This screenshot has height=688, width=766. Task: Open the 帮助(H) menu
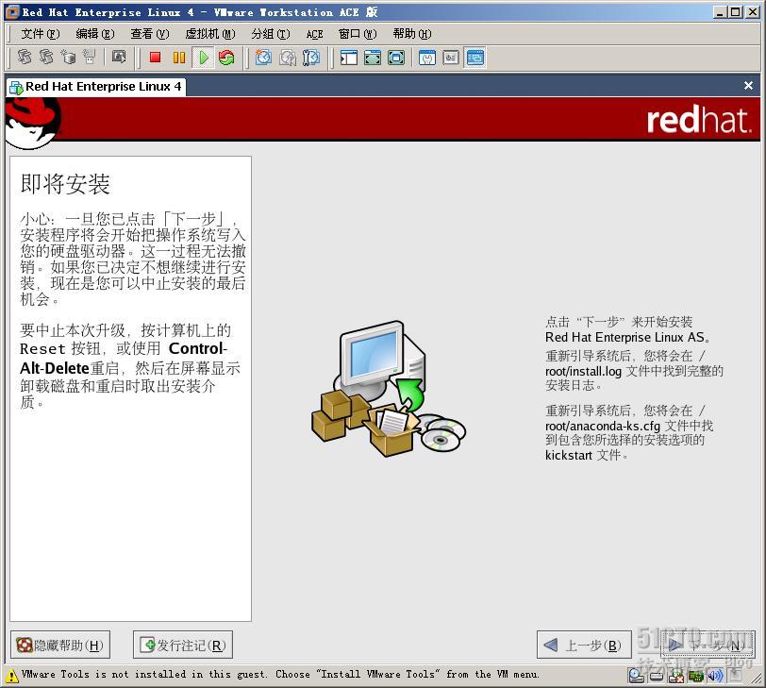412,34
